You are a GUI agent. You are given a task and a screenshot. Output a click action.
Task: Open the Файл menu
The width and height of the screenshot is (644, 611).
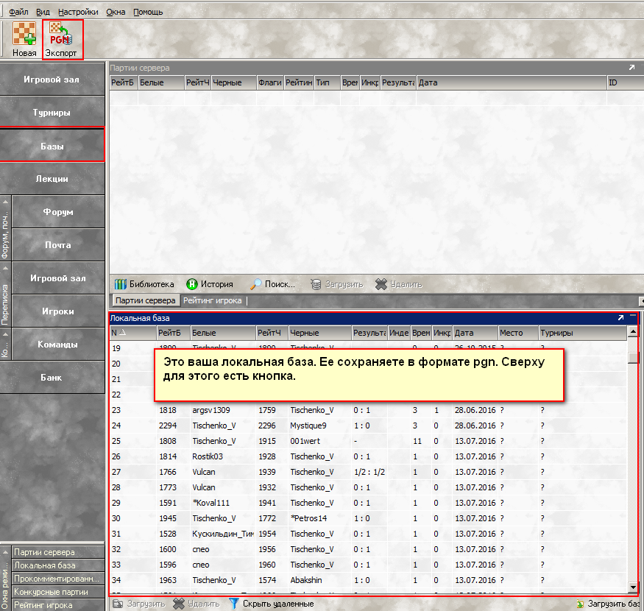[x=18, y=12]
